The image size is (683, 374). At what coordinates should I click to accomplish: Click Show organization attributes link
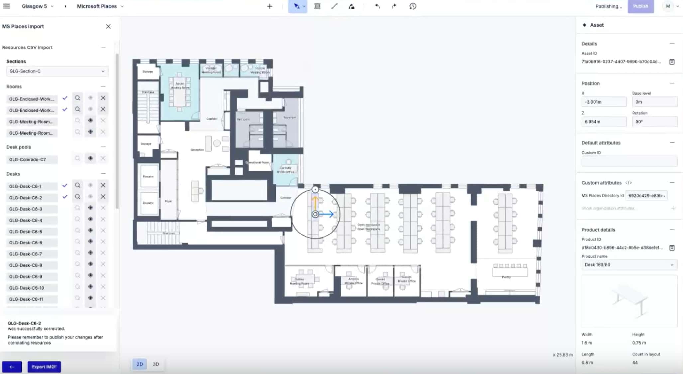tap(608, 208)
